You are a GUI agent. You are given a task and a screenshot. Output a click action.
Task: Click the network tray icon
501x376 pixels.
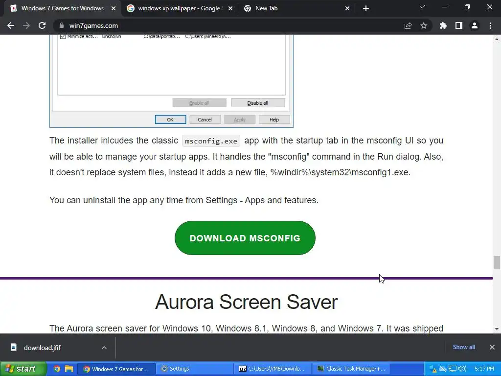[453, 369]
